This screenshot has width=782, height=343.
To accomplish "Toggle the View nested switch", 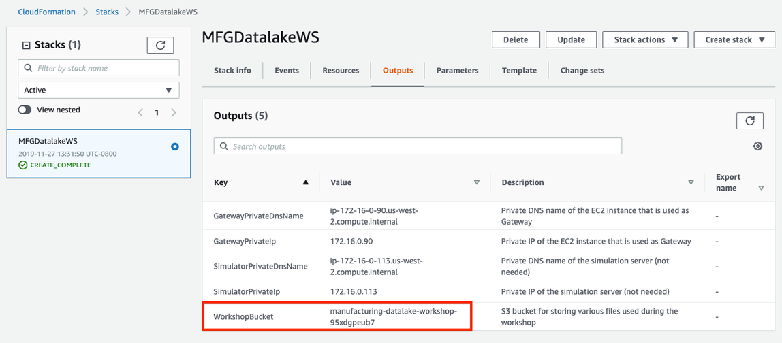I will click(25, 110).
